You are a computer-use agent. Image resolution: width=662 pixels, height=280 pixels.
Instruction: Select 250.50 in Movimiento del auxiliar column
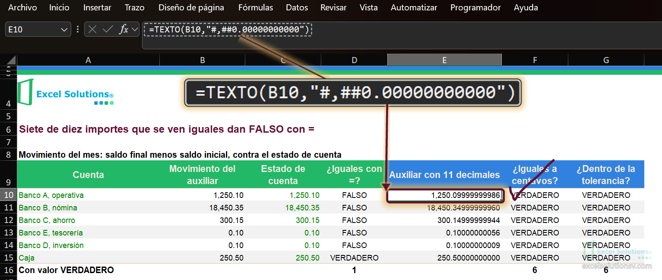(202, 258)
